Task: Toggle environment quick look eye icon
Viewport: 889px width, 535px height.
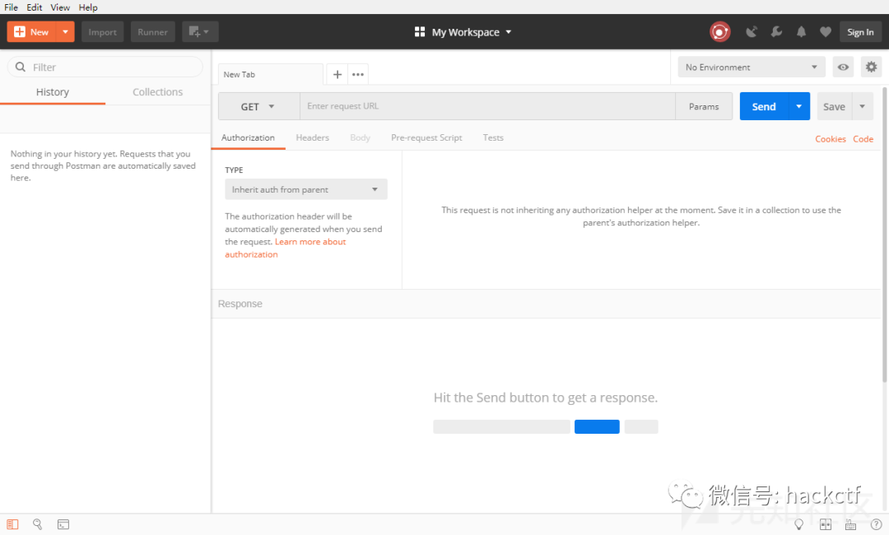Action: (843, 67)
